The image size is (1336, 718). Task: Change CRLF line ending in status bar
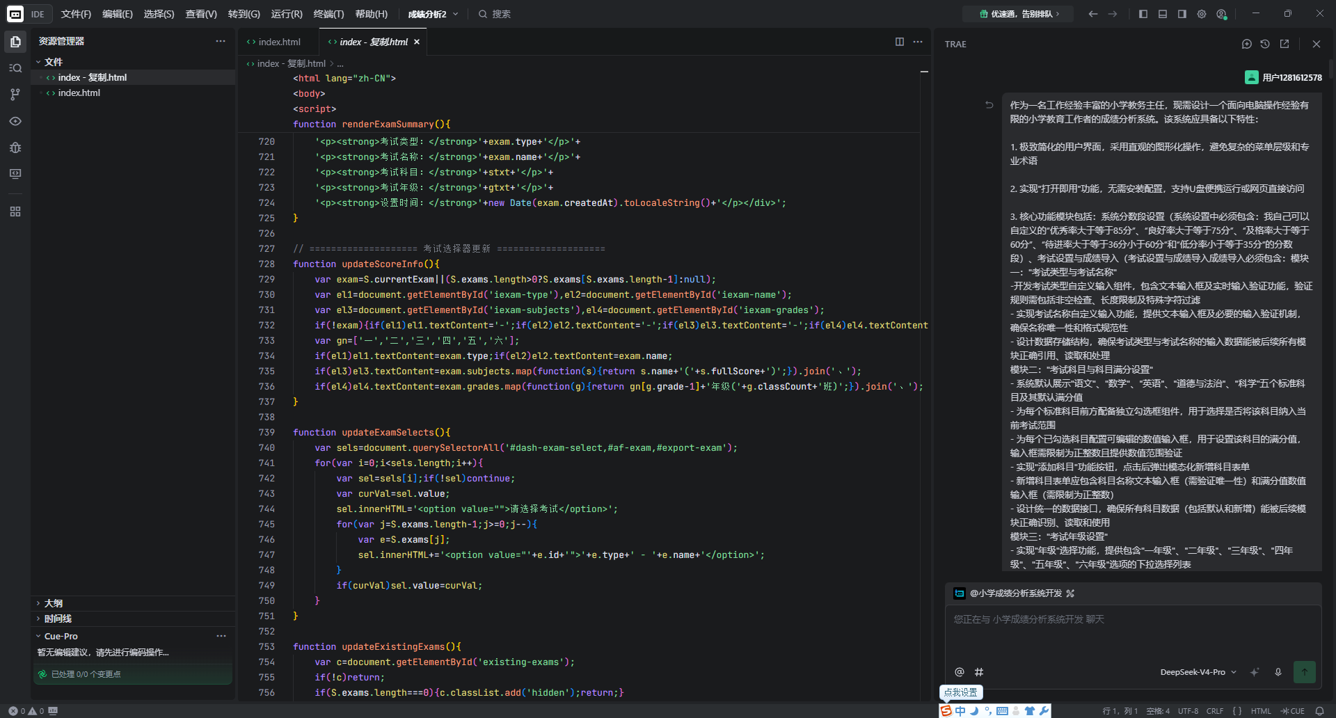(1215, 711)
